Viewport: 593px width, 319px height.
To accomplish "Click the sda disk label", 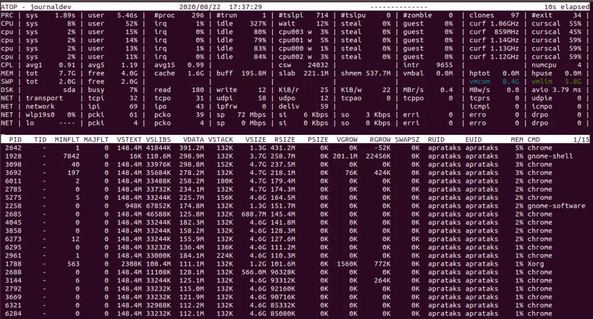I will point(69,90).
